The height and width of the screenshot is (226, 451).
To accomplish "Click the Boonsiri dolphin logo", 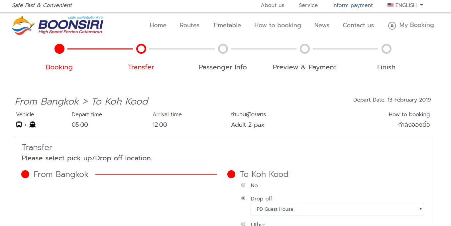I will point(23,25).
